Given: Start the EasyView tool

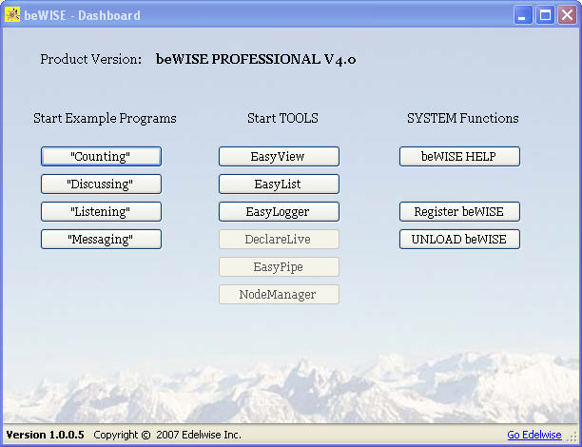Looking at the screenshot, I should [279, 156].
